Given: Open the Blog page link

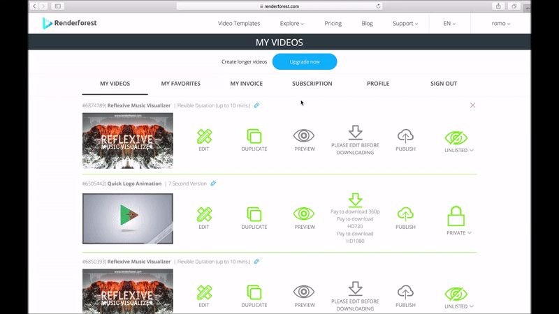Looking at the screenshot, I should click(x=367, y=24).
